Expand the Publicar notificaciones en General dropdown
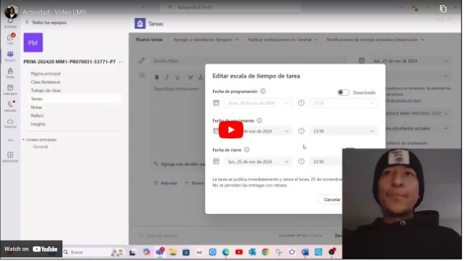The width and height of the screenshot is (465, 261). tap(283, 39)
